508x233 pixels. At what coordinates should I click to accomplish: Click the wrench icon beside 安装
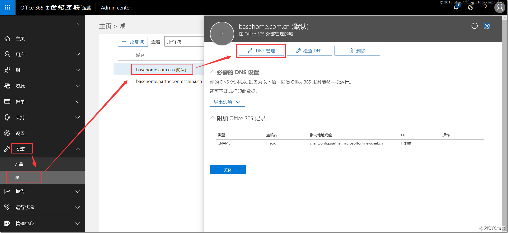point(7,149)
